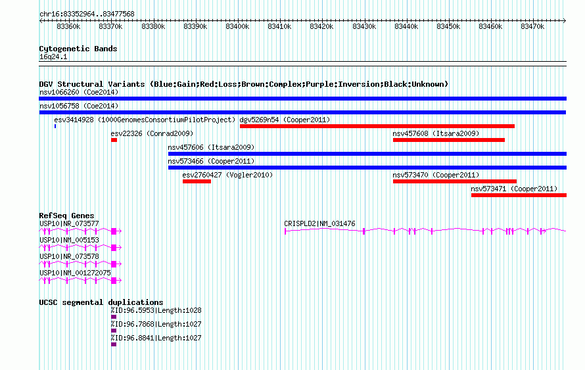Click the red nsv457608 loss bar
This screenshot has height=370, width=585.
point(449,140)
